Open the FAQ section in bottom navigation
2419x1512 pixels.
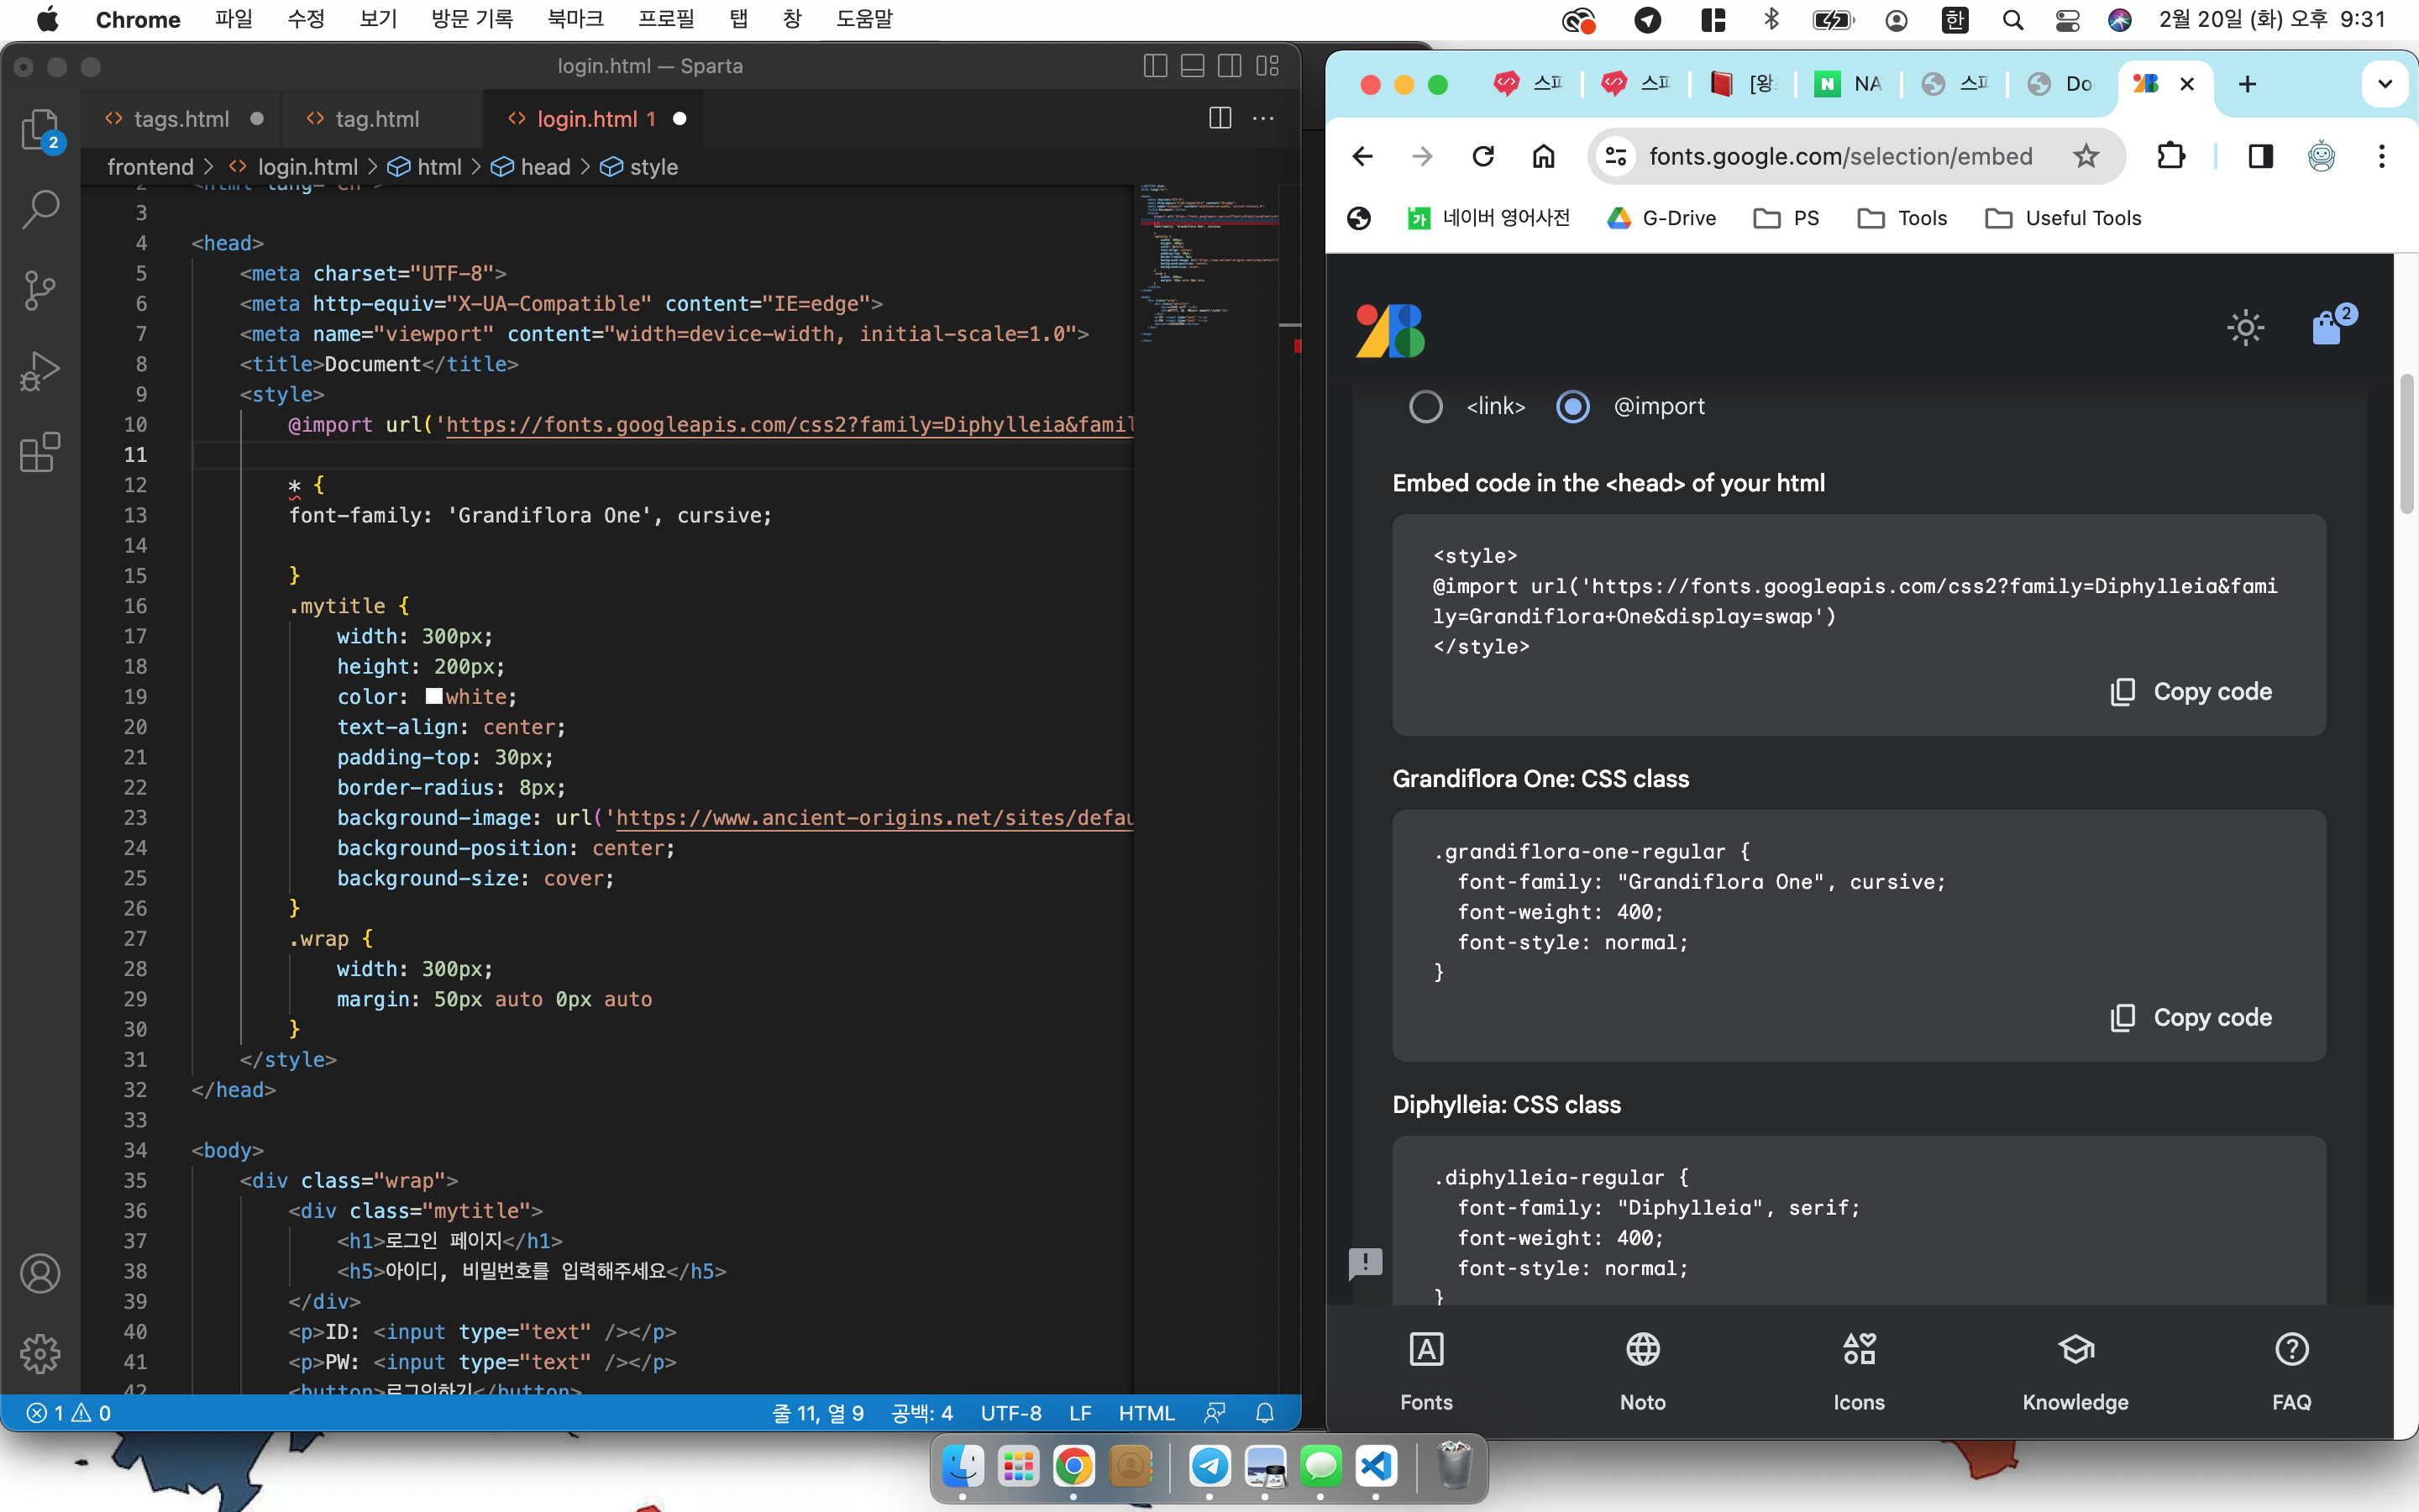click(2291, 1370)
